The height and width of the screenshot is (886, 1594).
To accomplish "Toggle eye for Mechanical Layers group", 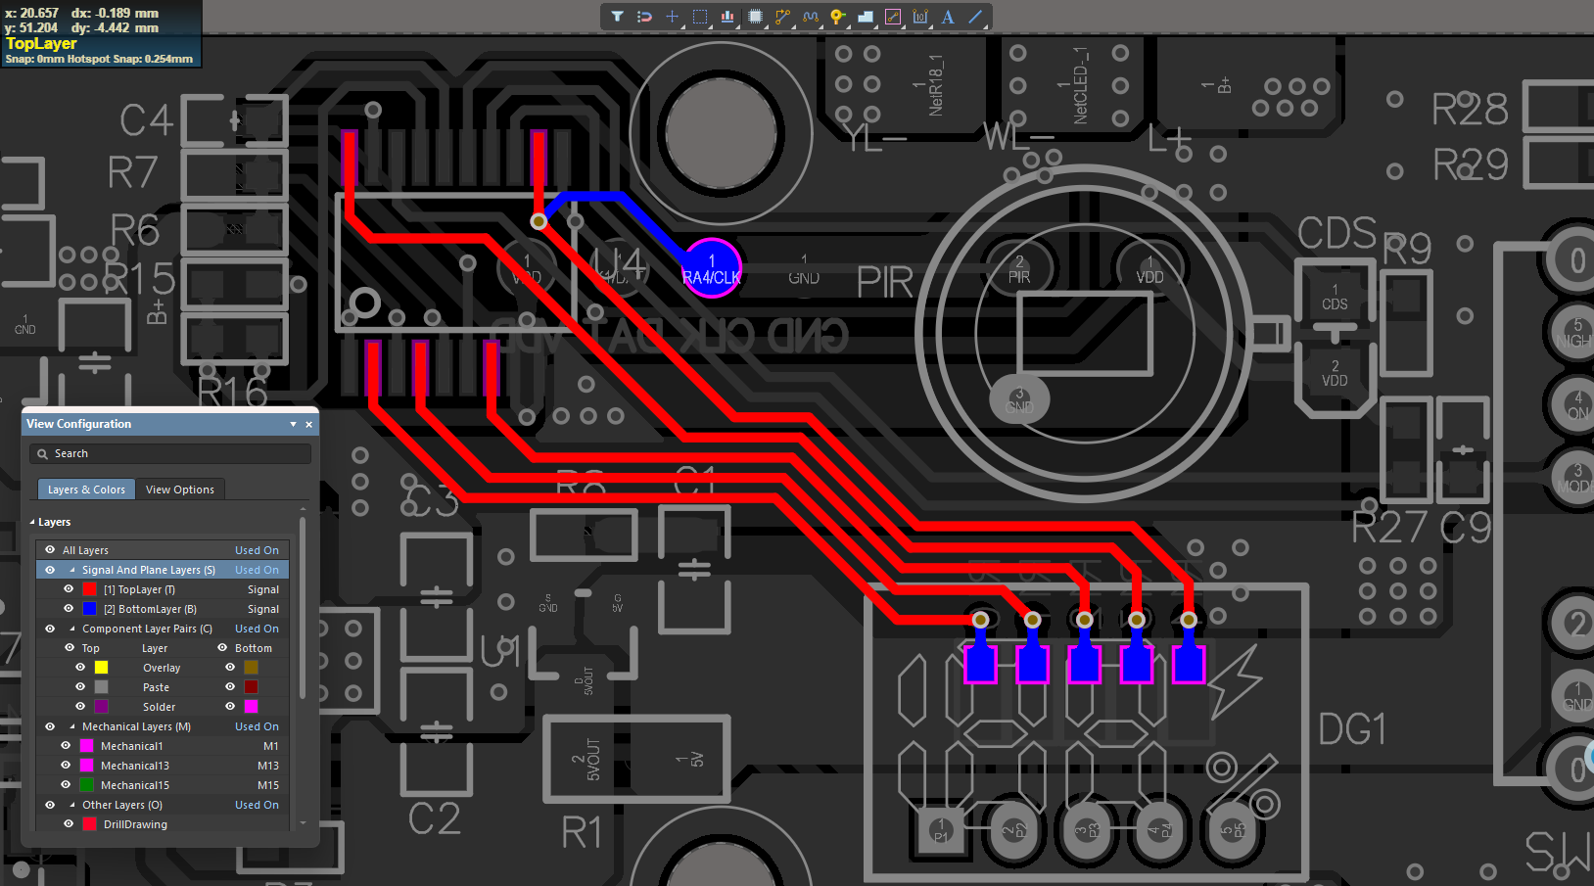I will click(x=50, y=726).
